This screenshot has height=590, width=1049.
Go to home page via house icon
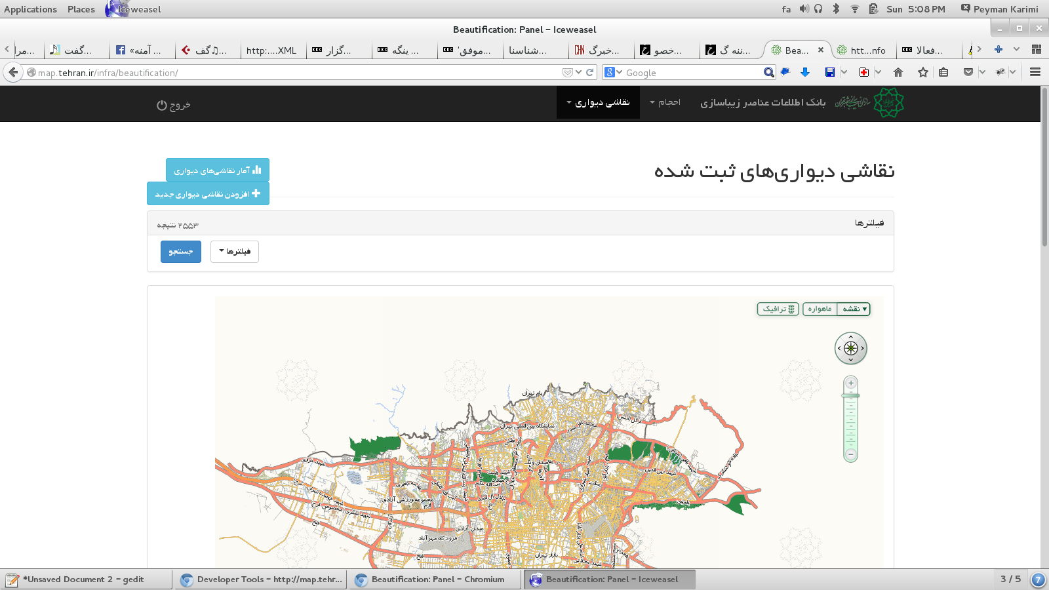898,72
